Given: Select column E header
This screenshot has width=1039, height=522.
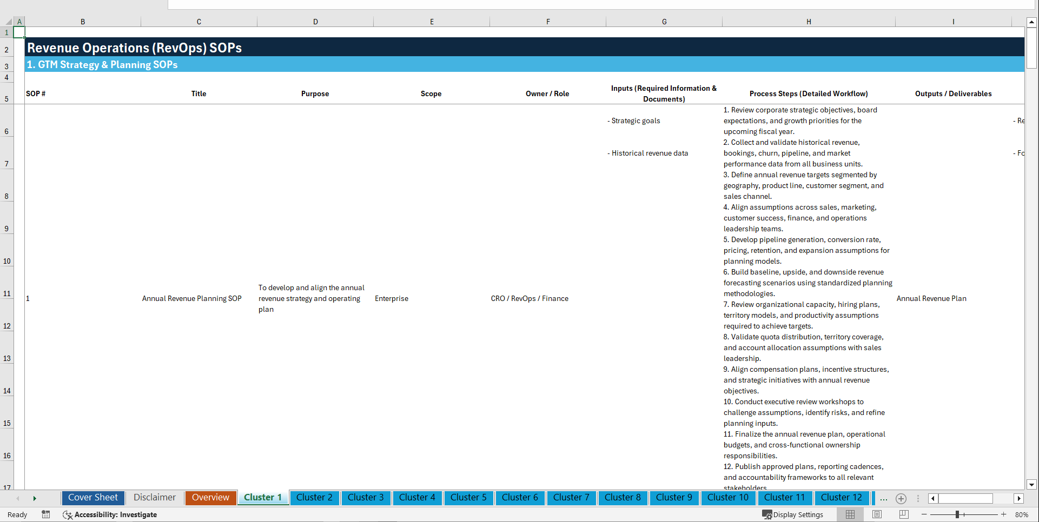Looking at the screenshot, I should click(x=432, y=22).
